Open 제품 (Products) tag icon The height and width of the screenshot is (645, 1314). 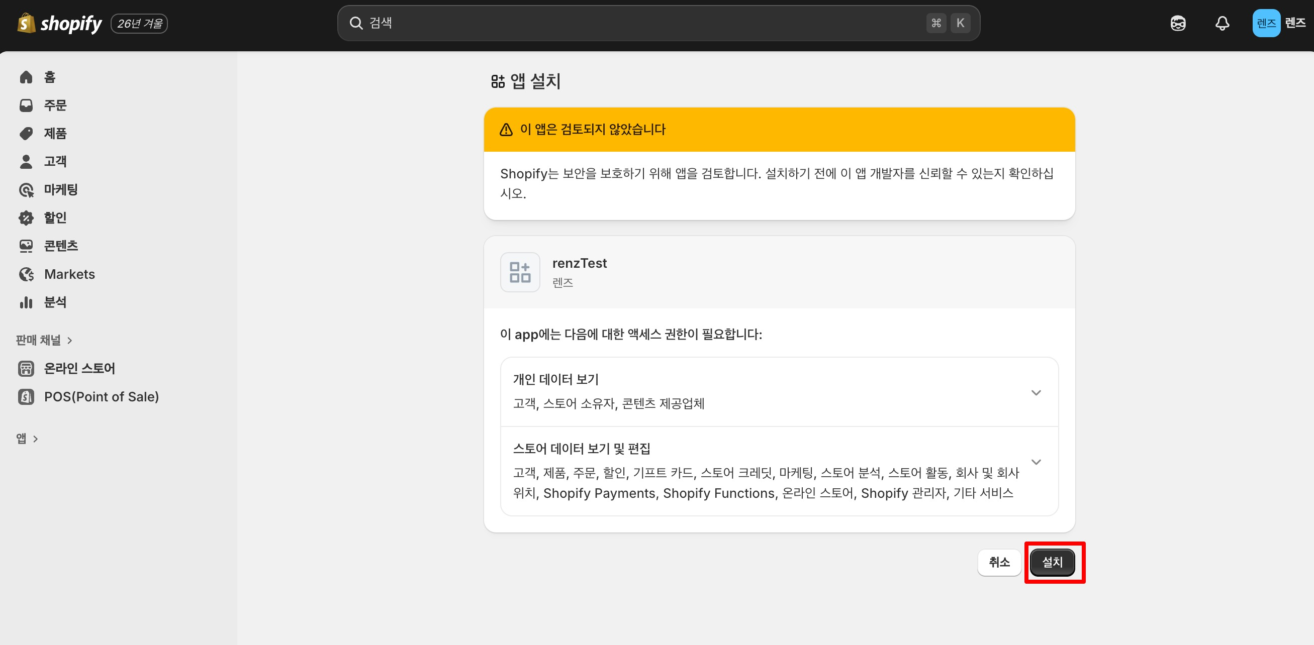tap(26, 133)
